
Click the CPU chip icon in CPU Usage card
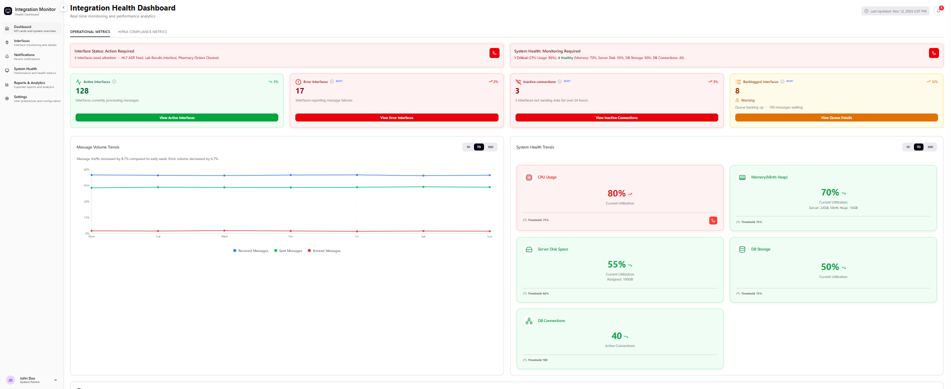529,177
